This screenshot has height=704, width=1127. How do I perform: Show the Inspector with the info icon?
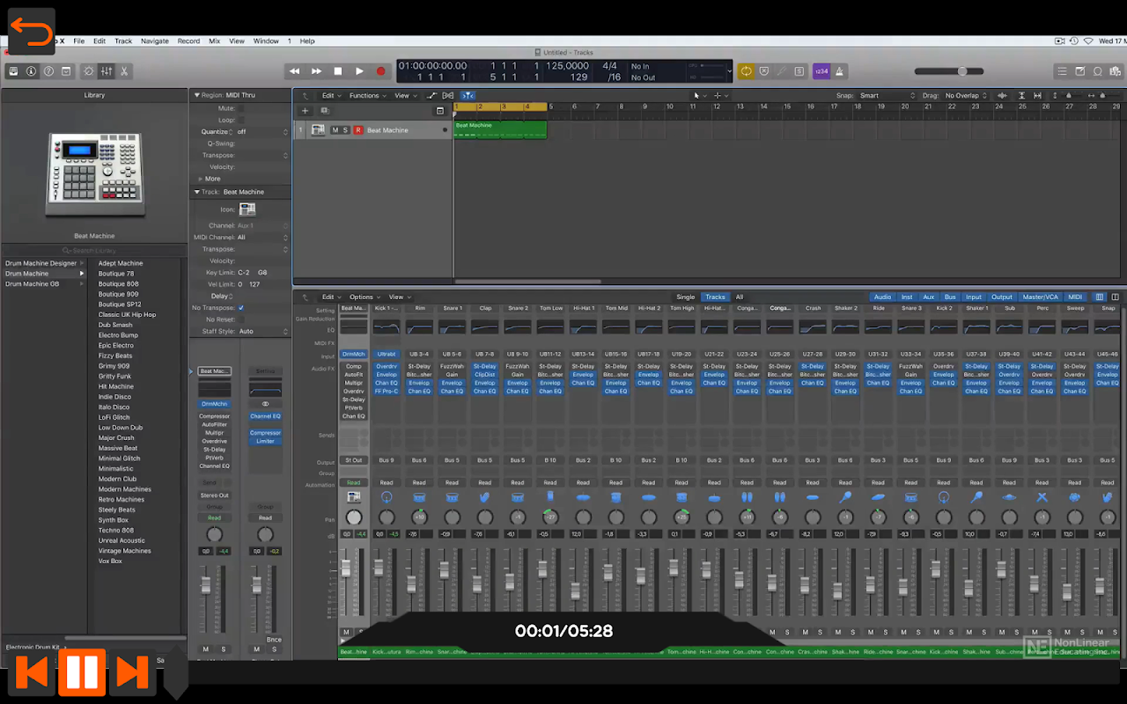(x=31, y=71)
